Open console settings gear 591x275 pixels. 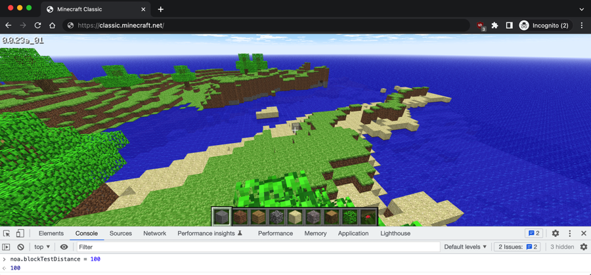584,247
